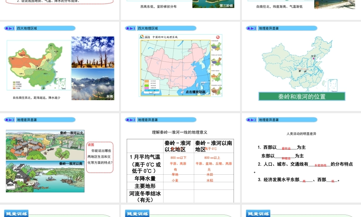Click the 年降水量 table row label
361x217 pixels.
pos(145,179)
